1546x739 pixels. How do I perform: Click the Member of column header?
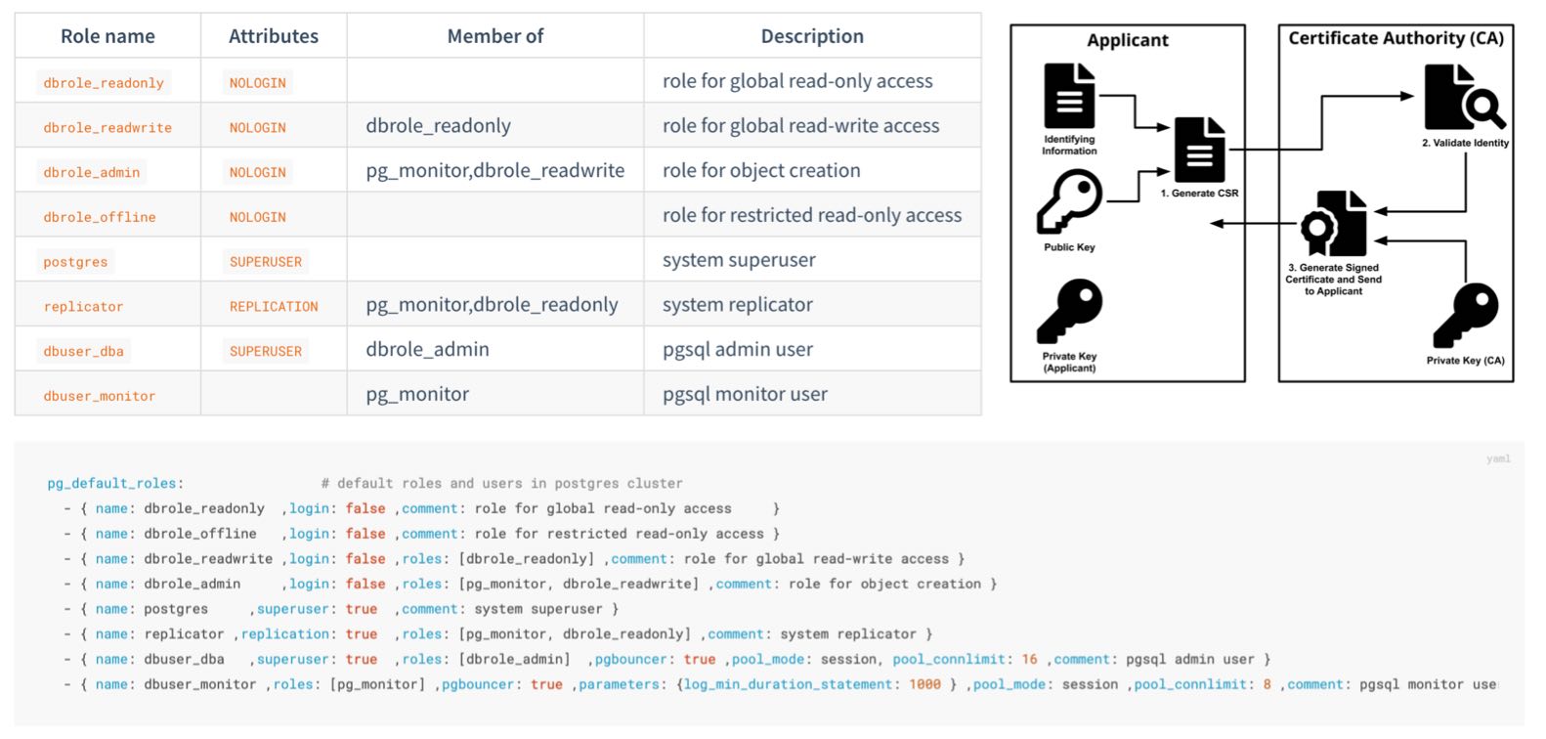[495, 36]
